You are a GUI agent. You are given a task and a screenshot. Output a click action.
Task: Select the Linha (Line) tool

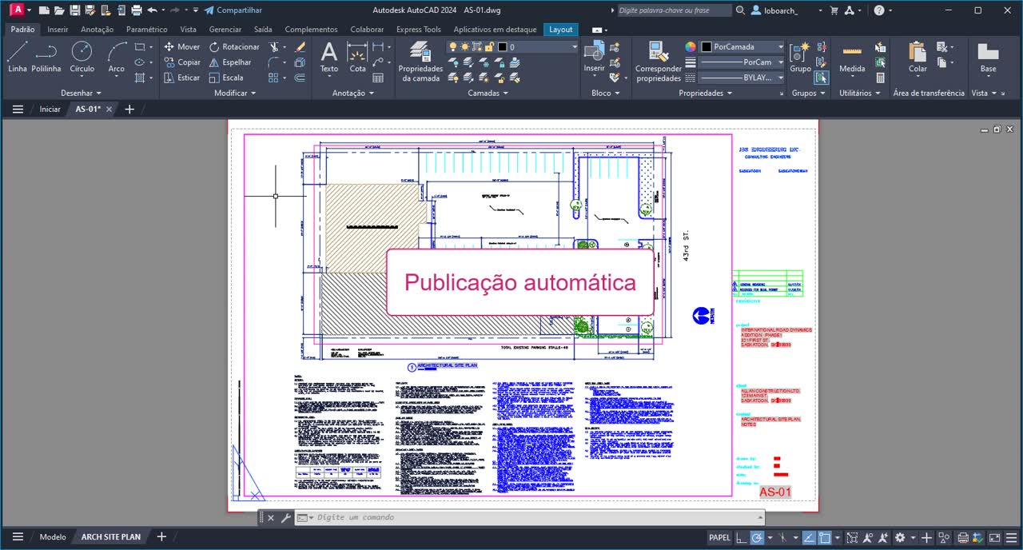point(17,60)
